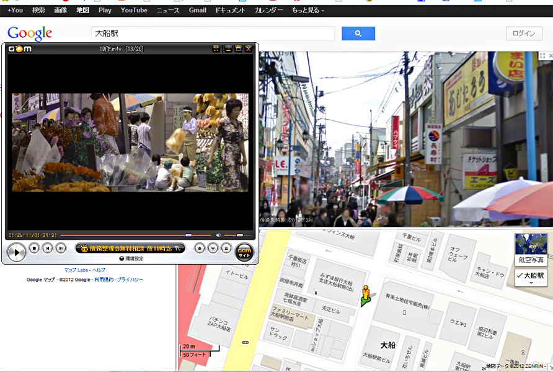Image resolution: width=553 pixels, height=372 pixels.
Task: Click パチンコ ZAP大船店 label on map
Action: click(x=219, y=324)
